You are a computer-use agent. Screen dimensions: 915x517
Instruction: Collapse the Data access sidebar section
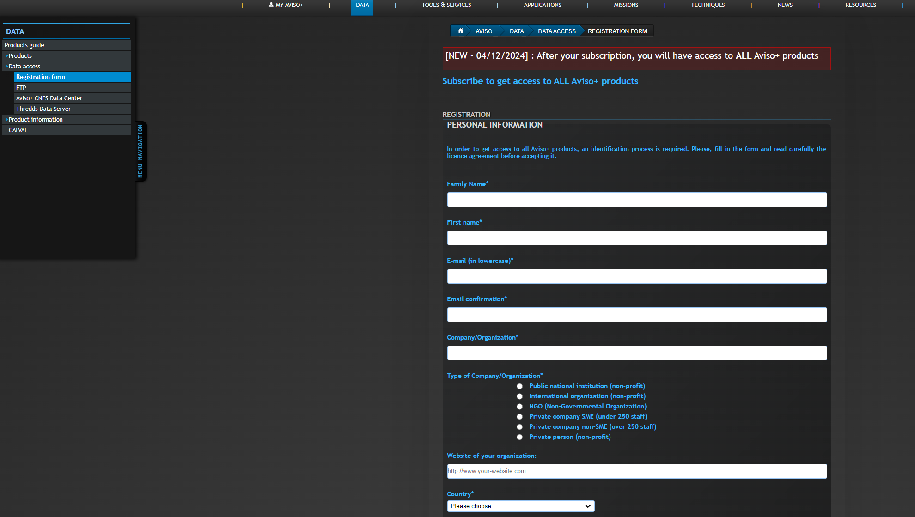24,67
